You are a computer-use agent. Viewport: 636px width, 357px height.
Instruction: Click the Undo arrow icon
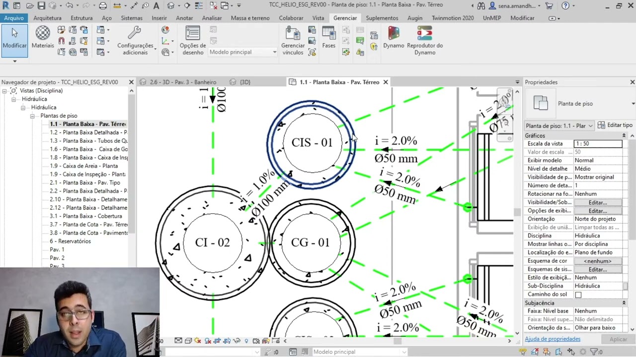pyautogui.click(x=69, y=6)
